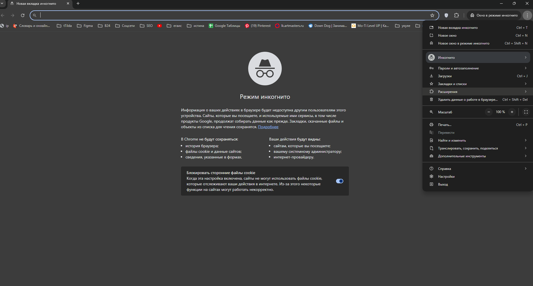The width and height of the screenshot is (533, 286).
Task: Click the three-dot Chrome menu button
Action: (x=527, y=15)
